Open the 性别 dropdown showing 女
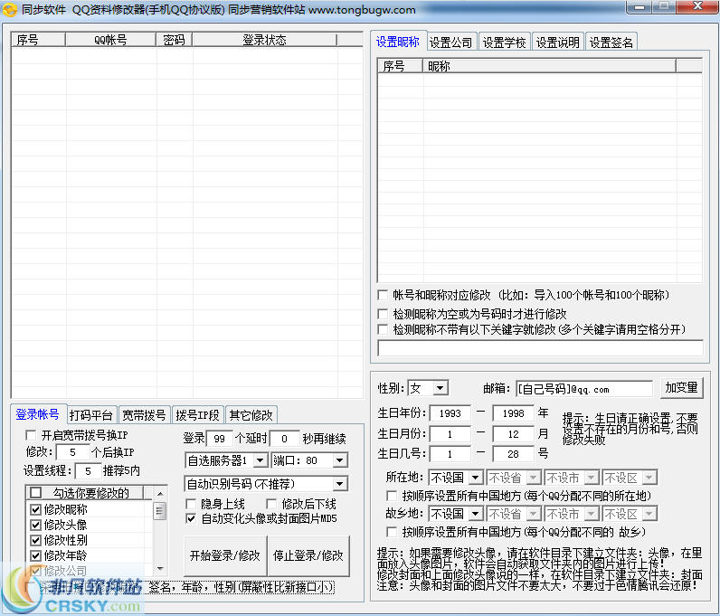The width and height of the screenshot is (720, 616). [x=441, y=388]
